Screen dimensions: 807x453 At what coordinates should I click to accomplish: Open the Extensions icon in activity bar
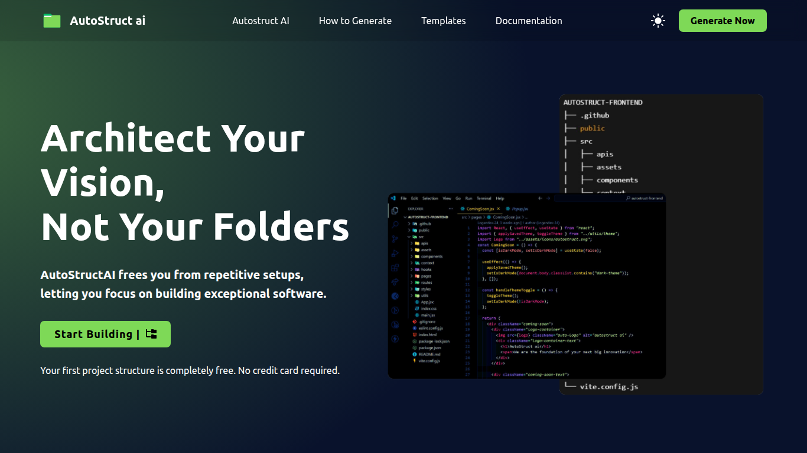(395, 268)
